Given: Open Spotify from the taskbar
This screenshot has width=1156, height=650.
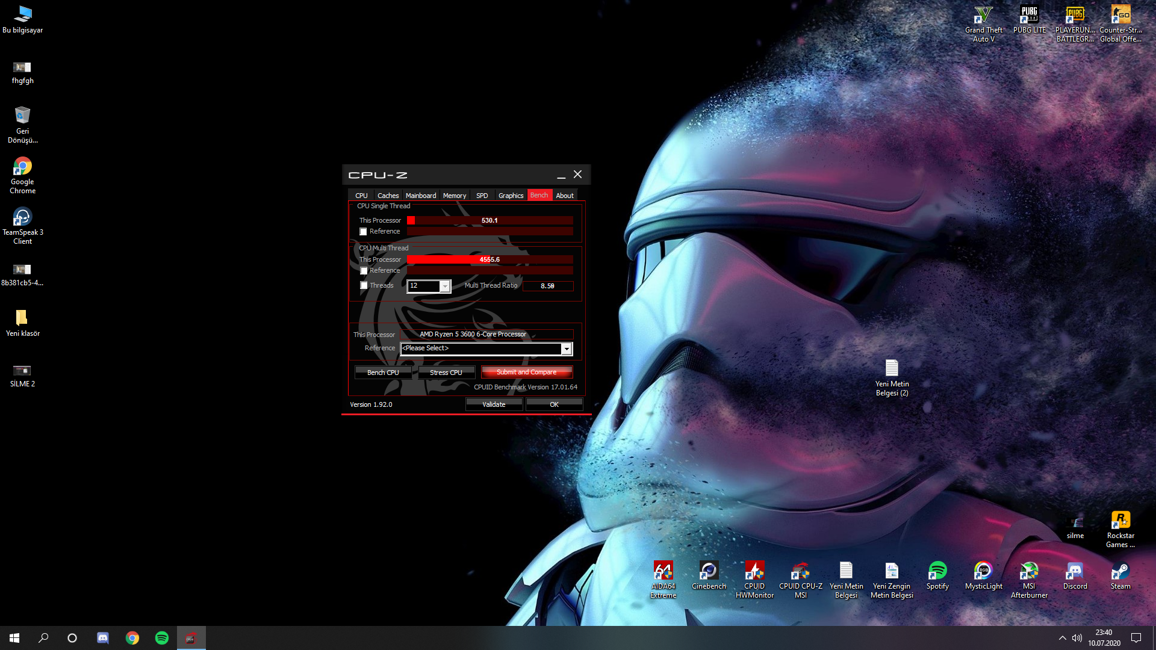Looking at the screenshot, I should (x=161, y=638).
